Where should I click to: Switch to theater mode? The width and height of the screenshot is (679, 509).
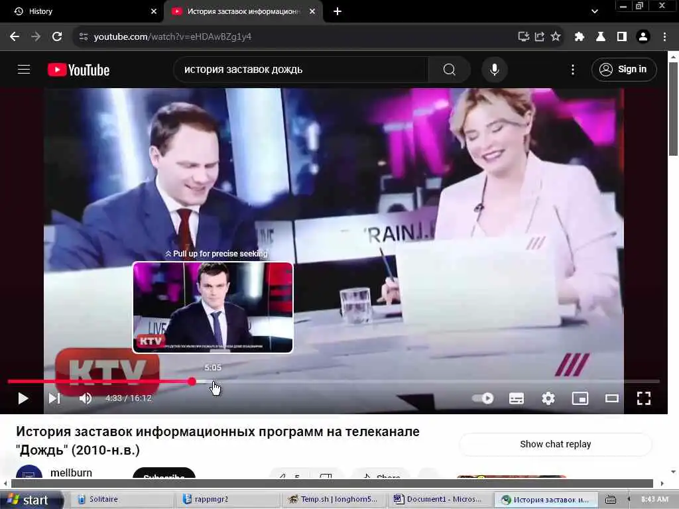612,398
